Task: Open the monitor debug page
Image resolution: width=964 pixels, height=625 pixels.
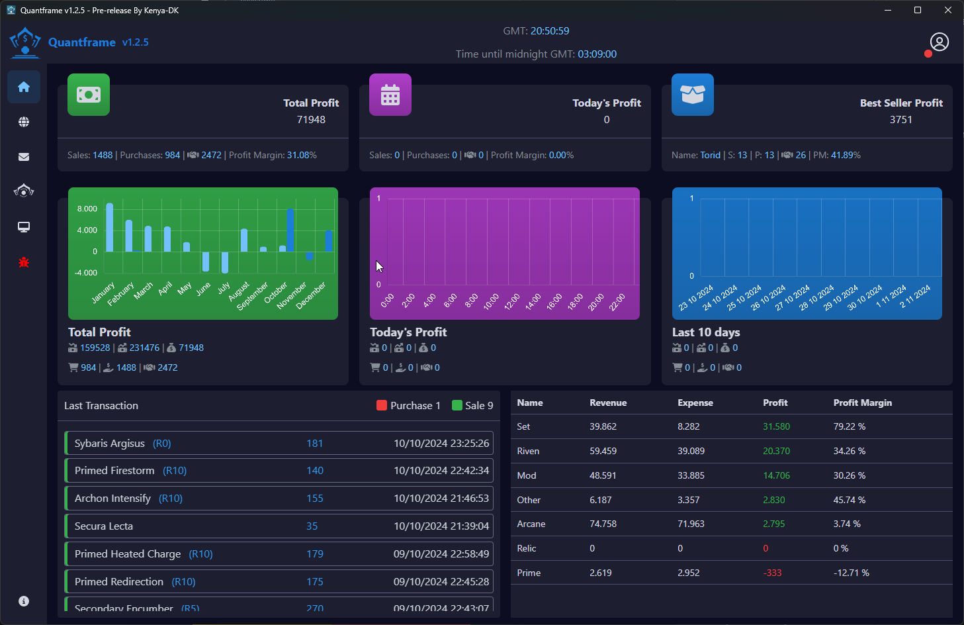Action: [24, 227]
